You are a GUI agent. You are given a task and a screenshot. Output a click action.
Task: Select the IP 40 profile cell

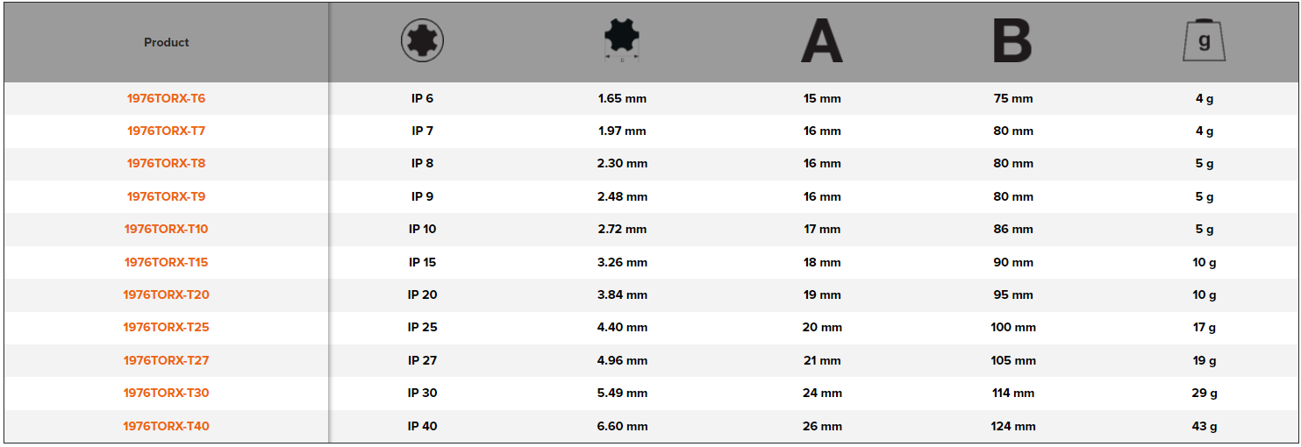(x=422, y=426)
